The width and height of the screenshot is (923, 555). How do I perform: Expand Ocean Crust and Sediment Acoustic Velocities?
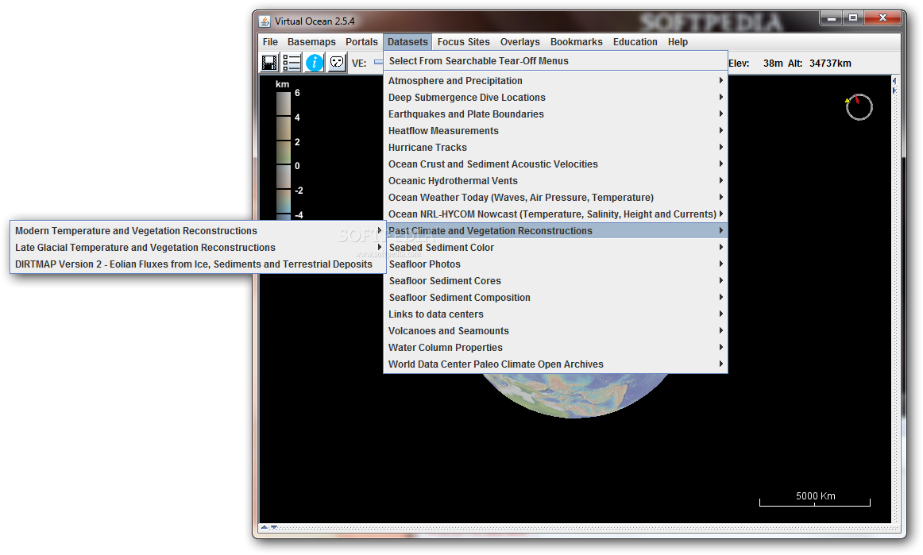556,164
